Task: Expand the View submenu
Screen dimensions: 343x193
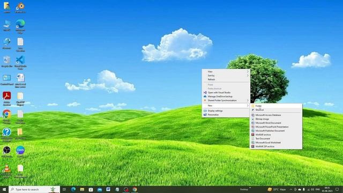Action: click(x=226, y=71)
